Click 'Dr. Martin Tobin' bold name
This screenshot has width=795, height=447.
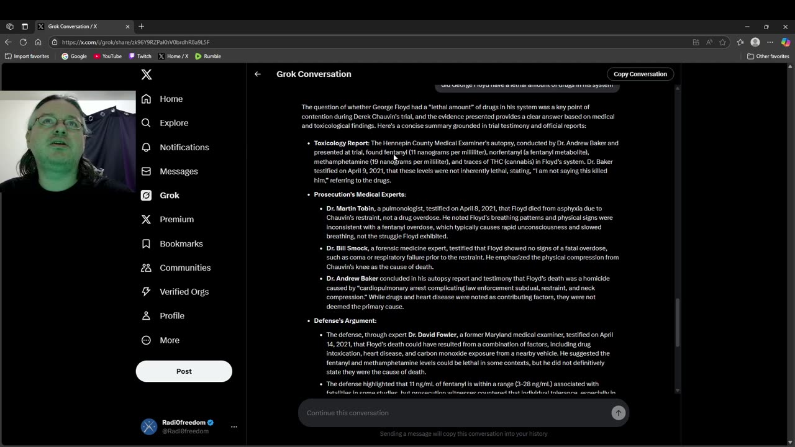[350, 209]
